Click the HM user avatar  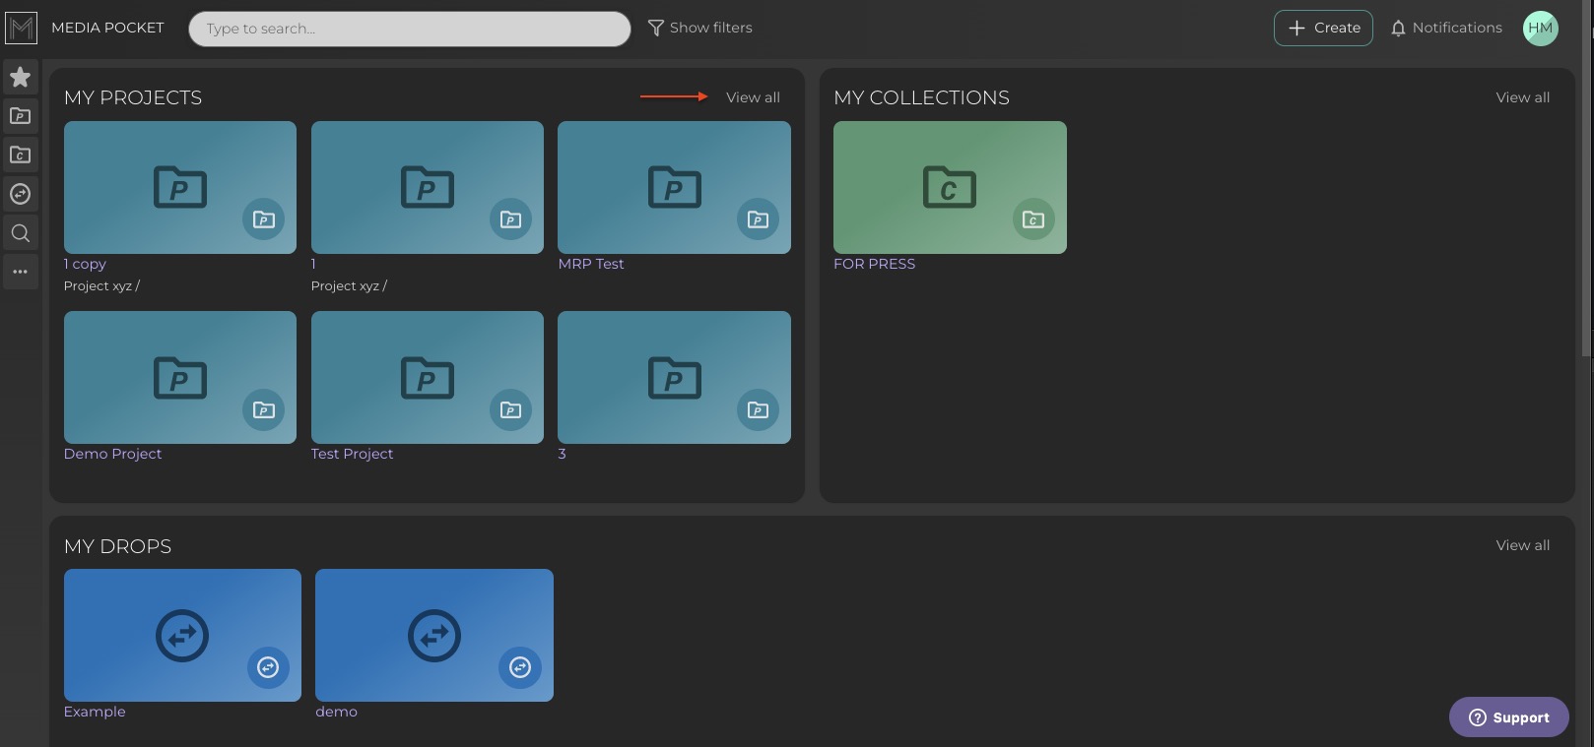click(x=1540, y=28)
